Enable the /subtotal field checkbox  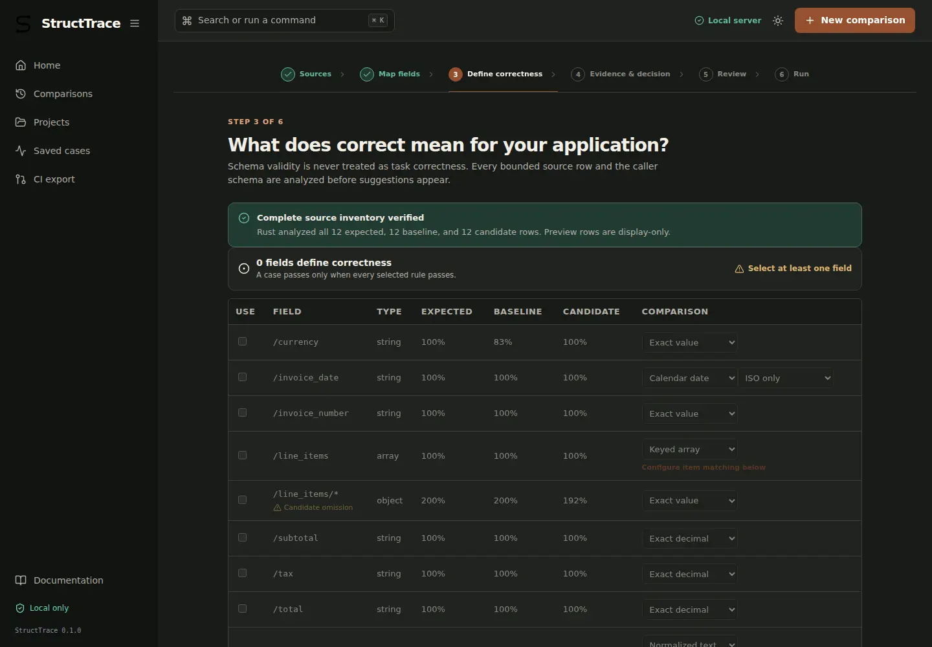coord(243,538)
